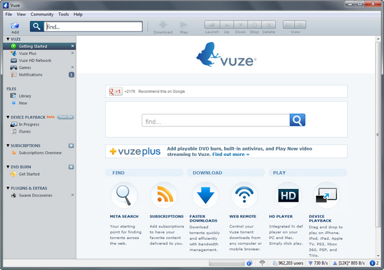Click the Subscriptions RSS icon
The width and height of the screenshot is (384, 270).
tap(164, 195)
